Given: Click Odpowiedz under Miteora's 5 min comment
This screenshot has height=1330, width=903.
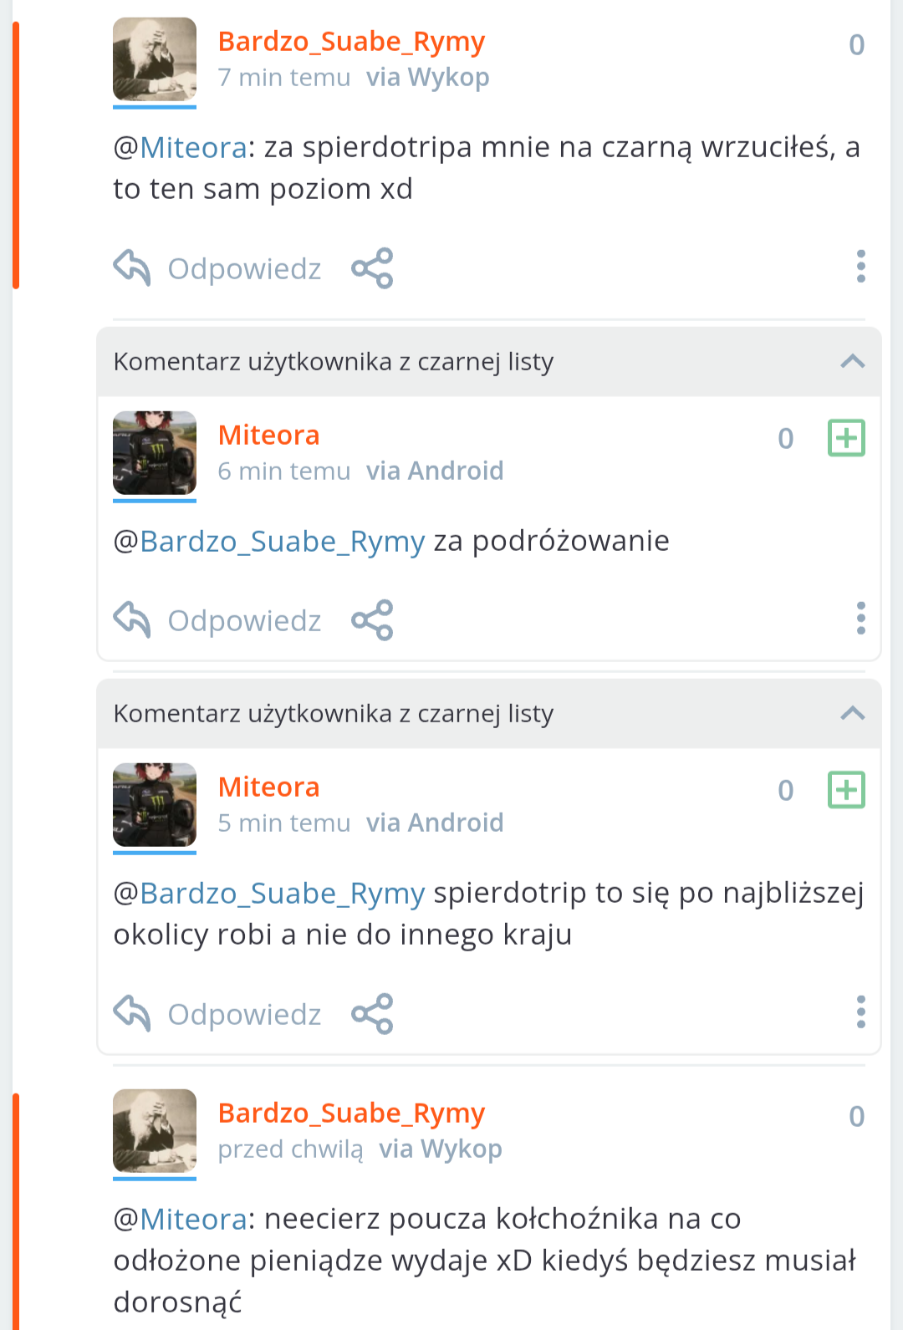Looking at the screenshot, I should pyautogui.click(x=244, y=1015).
